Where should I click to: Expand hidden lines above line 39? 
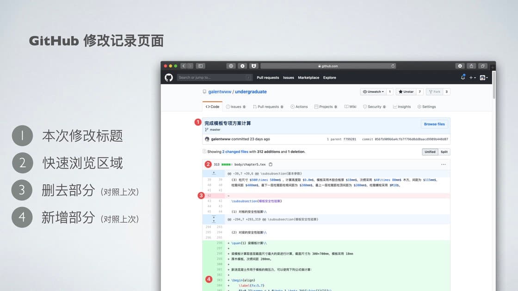214,173
